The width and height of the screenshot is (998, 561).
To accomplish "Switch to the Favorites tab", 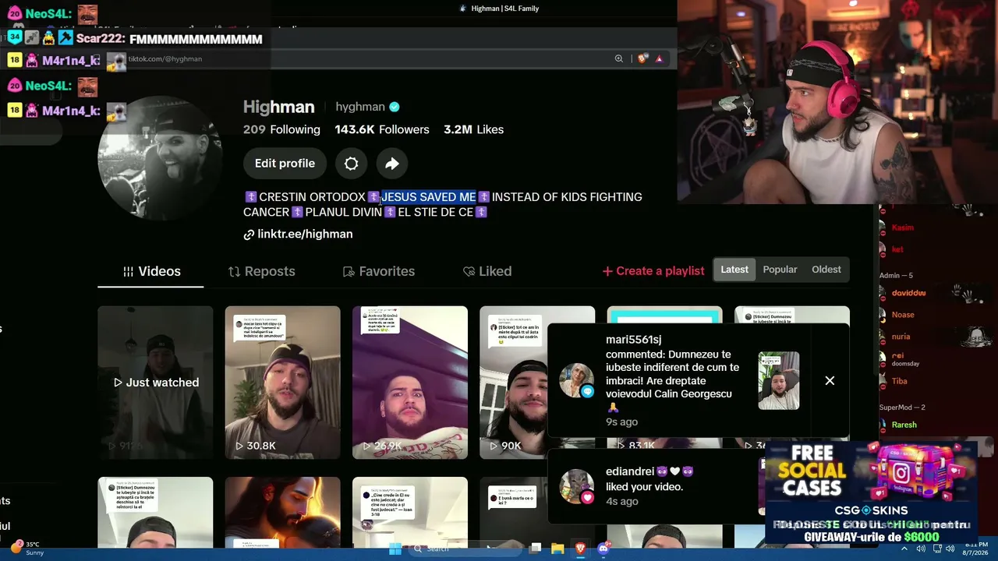I will (x=378, y=271).
